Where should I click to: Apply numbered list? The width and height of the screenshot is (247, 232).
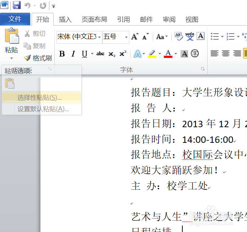point(231,36)
